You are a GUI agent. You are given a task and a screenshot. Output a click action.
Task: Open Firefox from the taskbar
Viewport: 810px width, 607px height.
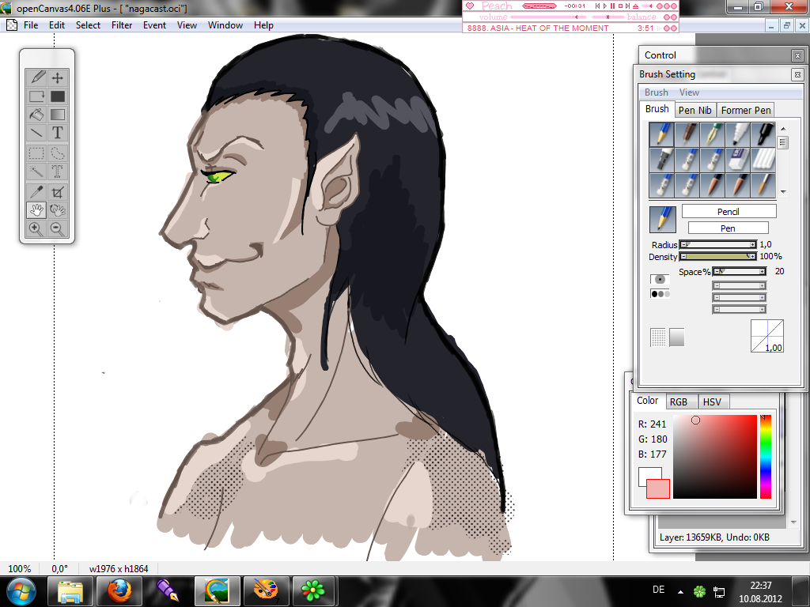tap(119, 591)
